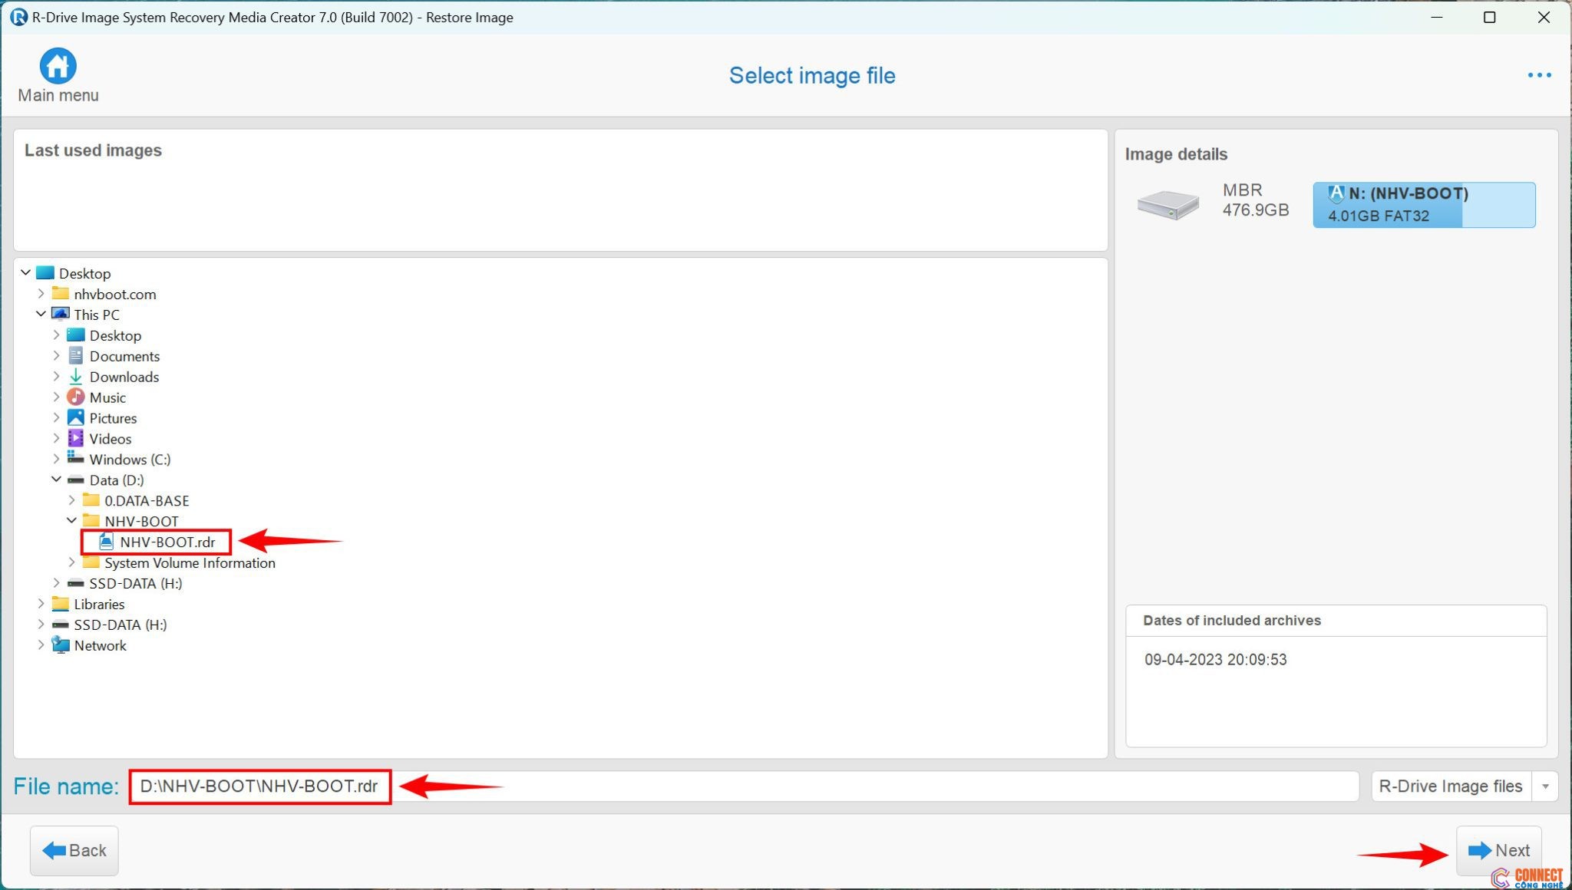Image resolution: width=1572 pixels, height=890 pixels.
Task: Select the NHV-BOOT.rdr file name
Action: 167,542
